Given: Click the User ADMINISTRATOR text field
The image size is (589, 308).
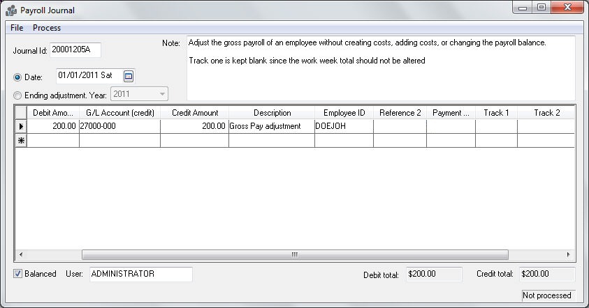Looking at the screenshot, I should point(140,274).
